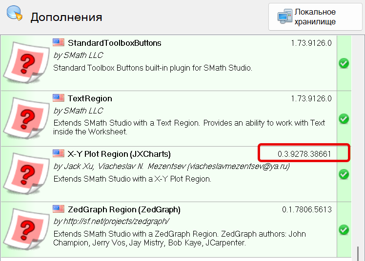Click the flag icon beside X-Y Plot Region
365x261 pixels.
tap(59, 154)
